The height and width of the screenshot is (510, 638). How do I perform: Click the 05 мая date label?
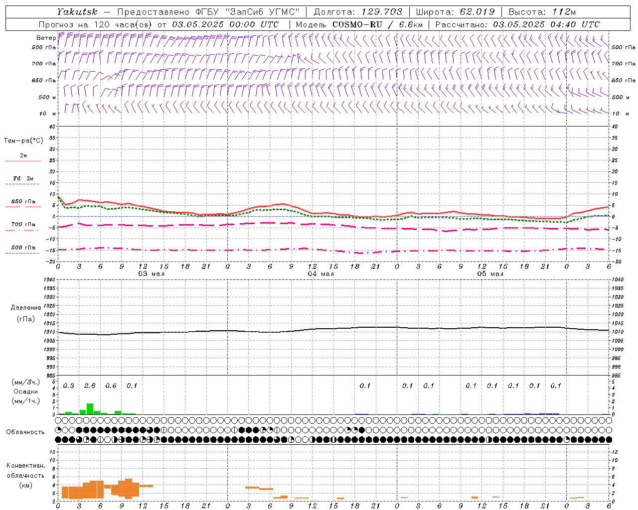(490, 274)
